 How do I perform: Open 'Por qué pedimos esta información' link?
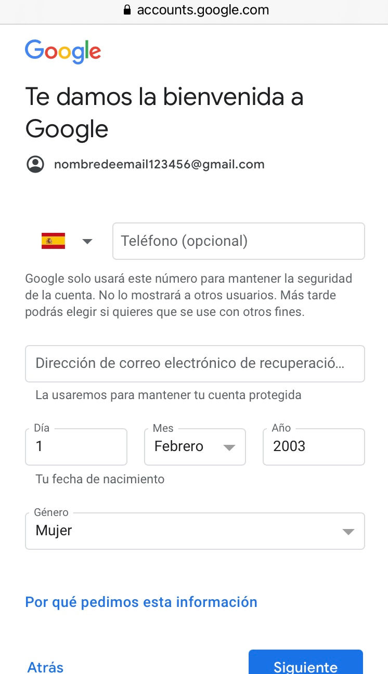point(141,602)
